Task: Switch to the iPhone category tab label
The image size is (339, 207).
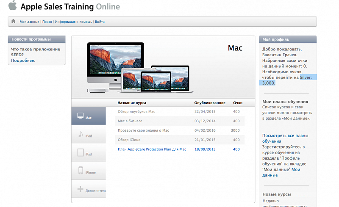Action: [x=90, y=172]
